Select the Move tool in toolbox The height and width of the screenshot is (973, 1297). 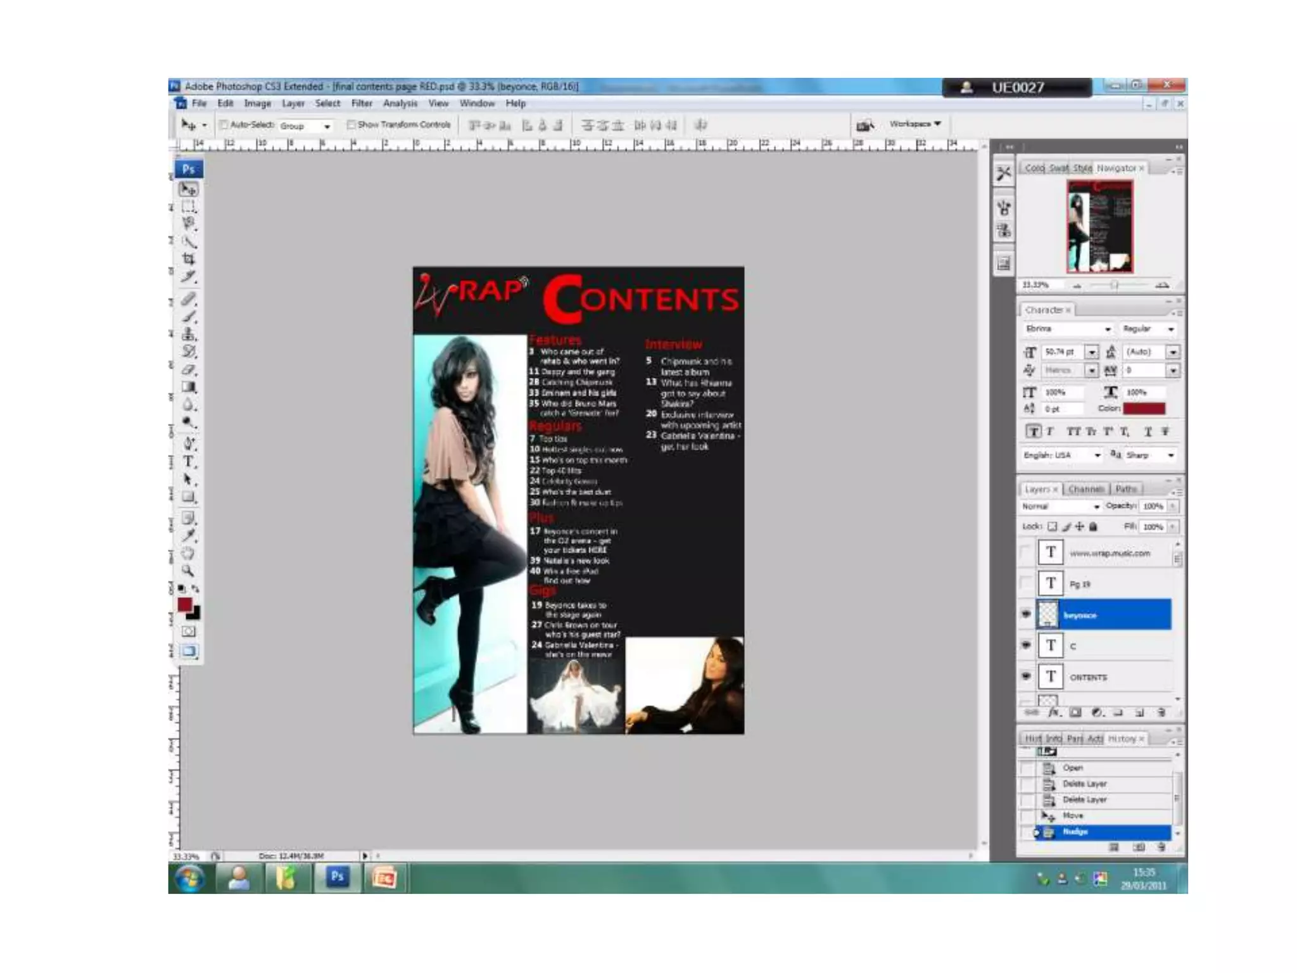tap(189, 189)
